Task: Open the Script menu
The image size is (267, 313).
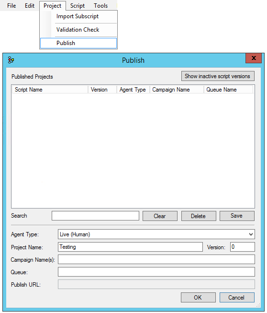Action: (78, 6)
